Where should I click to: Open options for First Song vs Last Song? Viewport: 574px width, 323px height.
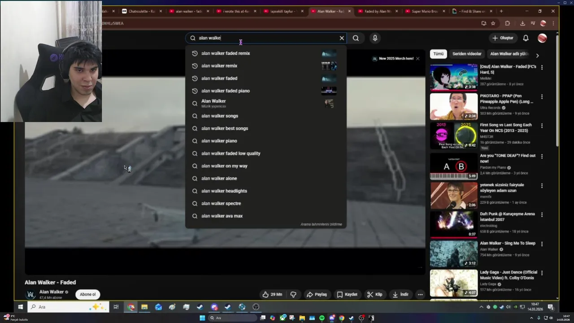coord(542,126)
